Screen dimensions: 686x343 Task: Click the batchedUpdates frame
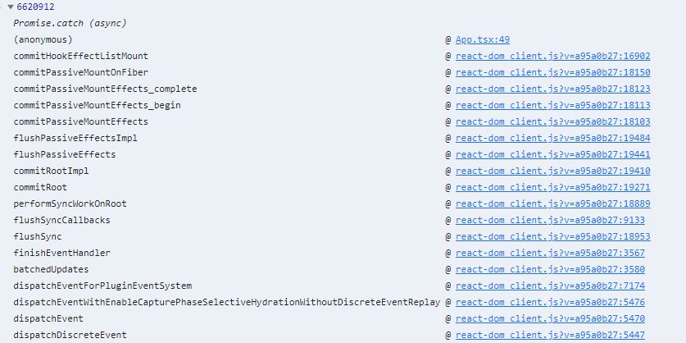[x=51, y=269]
